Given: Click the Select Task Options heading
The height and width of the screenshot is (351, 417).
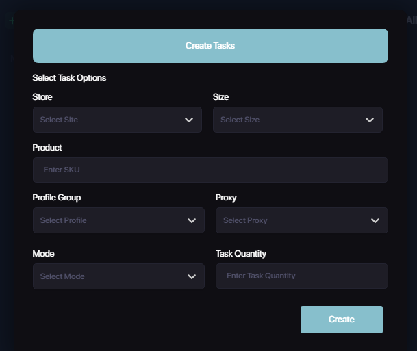Looking at the screenshot, I should 69,78.
